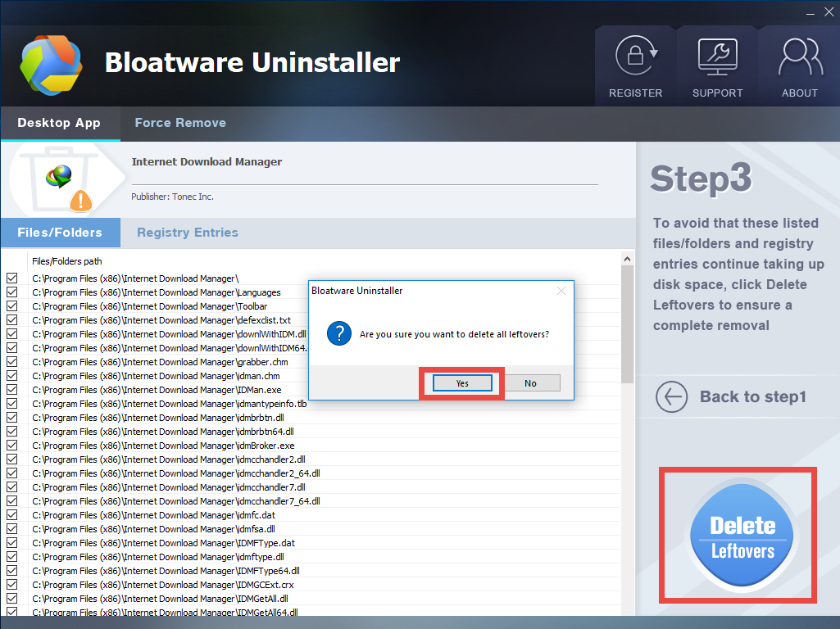Uncheck the idmbrbtn.dll checkbox
This screenshot has height=629, width=840.
11,418
